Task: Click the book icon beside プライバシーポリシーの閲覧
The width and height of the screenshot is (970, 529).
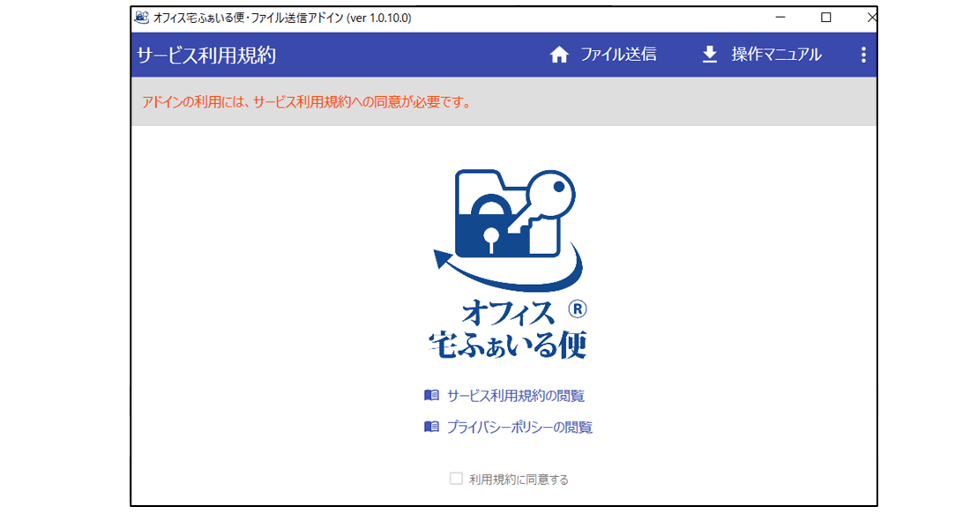Action: pyautogui.click(x=432, y=427)
